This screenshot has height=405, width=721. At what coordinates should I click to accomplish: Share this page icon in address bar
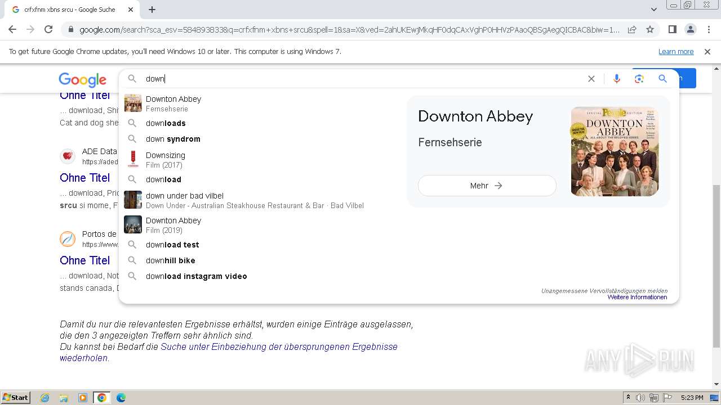[x=632, y=29]
